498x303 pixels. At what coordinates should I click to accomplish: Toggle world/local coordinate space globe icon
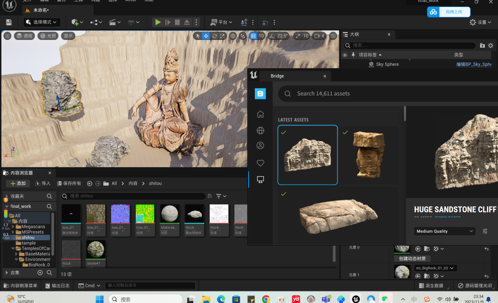(233, 36)
